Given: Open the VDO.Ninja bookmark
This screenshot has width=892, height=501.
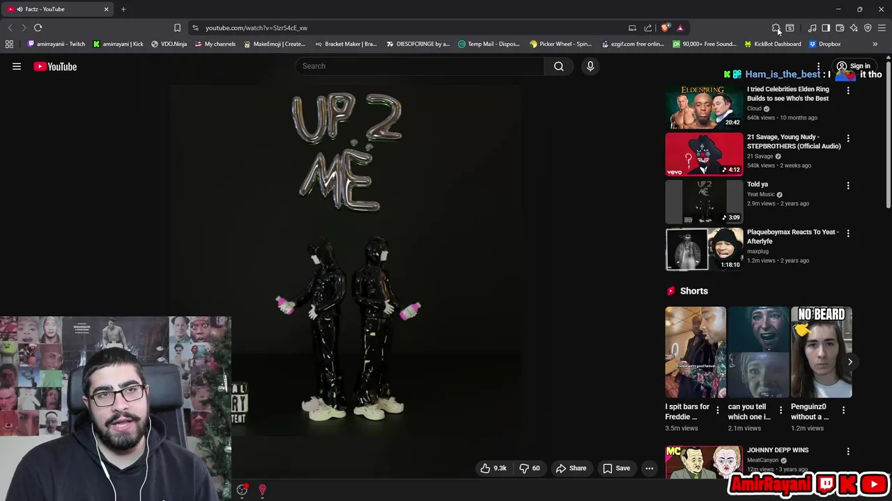Looking at the screenshot, I should click(x=169, y=44).
